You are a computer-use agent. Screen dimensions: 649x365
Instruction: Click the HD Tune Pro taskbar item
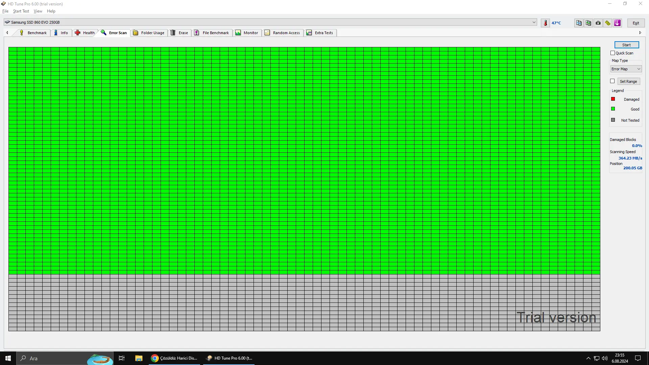coord(229,358)
